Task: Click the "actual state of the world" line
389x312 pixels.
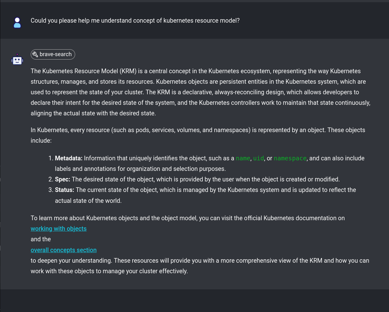Action: [x=88, y=201]
